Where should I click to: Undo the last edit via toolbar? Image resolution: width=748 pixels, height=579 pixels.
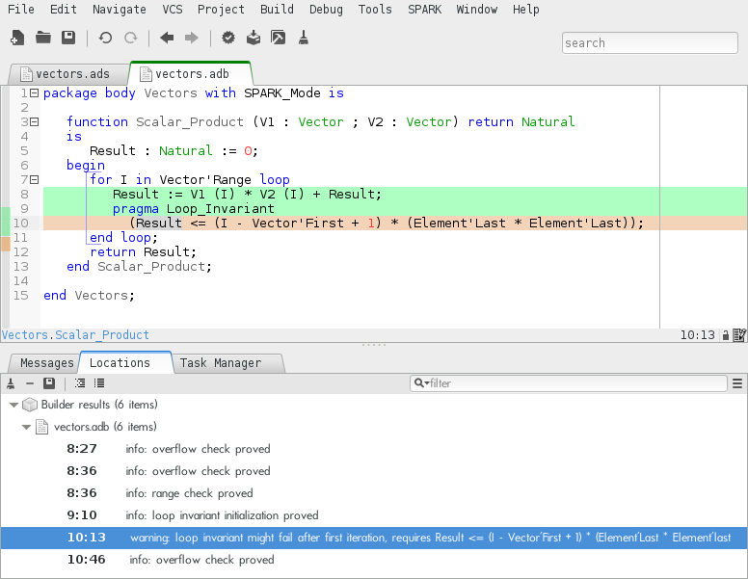[105, 39]
